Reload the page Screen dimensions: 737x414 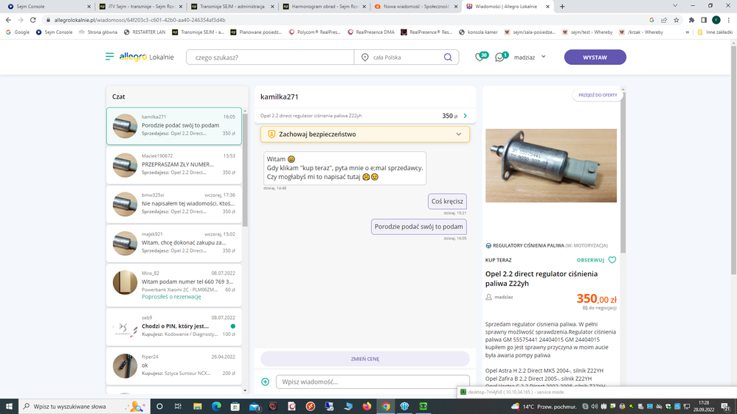coord(33,20)
